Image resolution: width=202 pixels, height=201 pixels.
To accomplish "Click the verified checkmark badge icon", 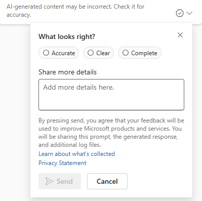I will 180,13.
